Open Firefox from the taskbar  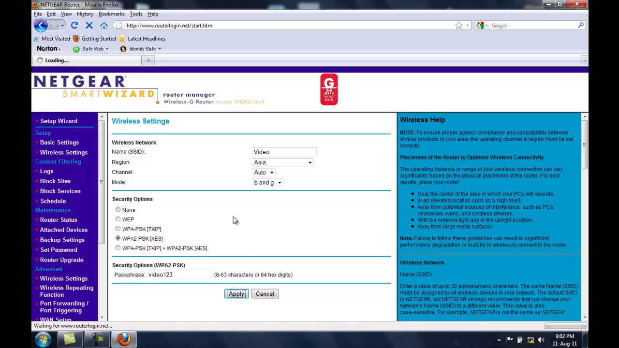tap(124, 339)
